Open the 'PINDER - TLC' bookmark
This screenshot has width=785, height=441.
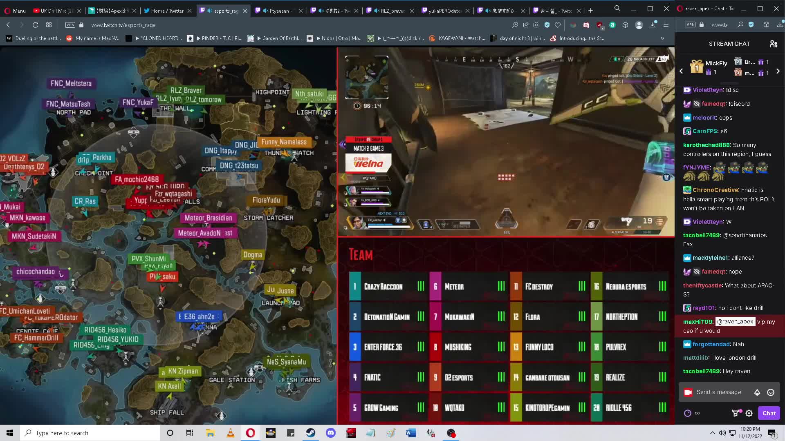pos(215,38)
